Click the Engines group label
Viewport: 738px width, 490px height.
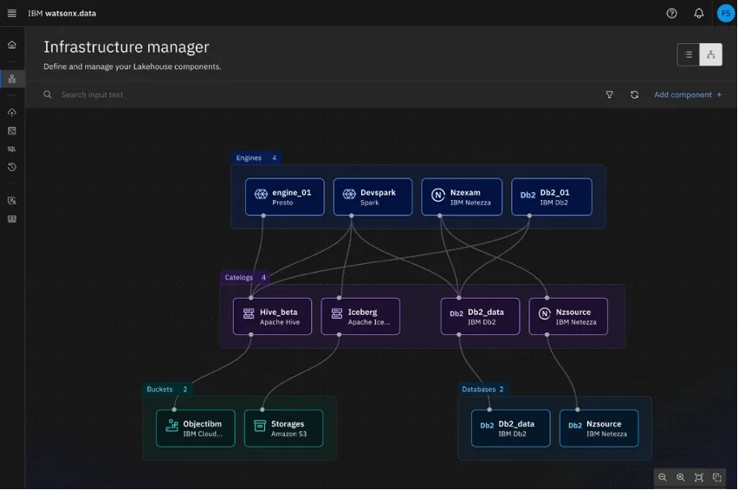tap(256, 158)
